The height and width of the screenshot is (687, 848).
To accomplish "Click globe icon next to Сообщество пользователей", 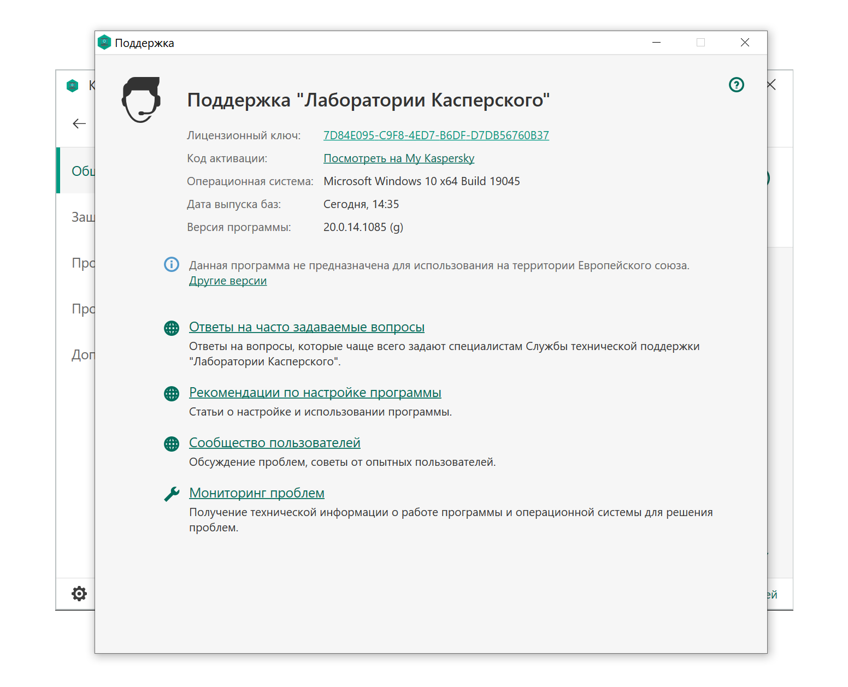I will 172,443.
